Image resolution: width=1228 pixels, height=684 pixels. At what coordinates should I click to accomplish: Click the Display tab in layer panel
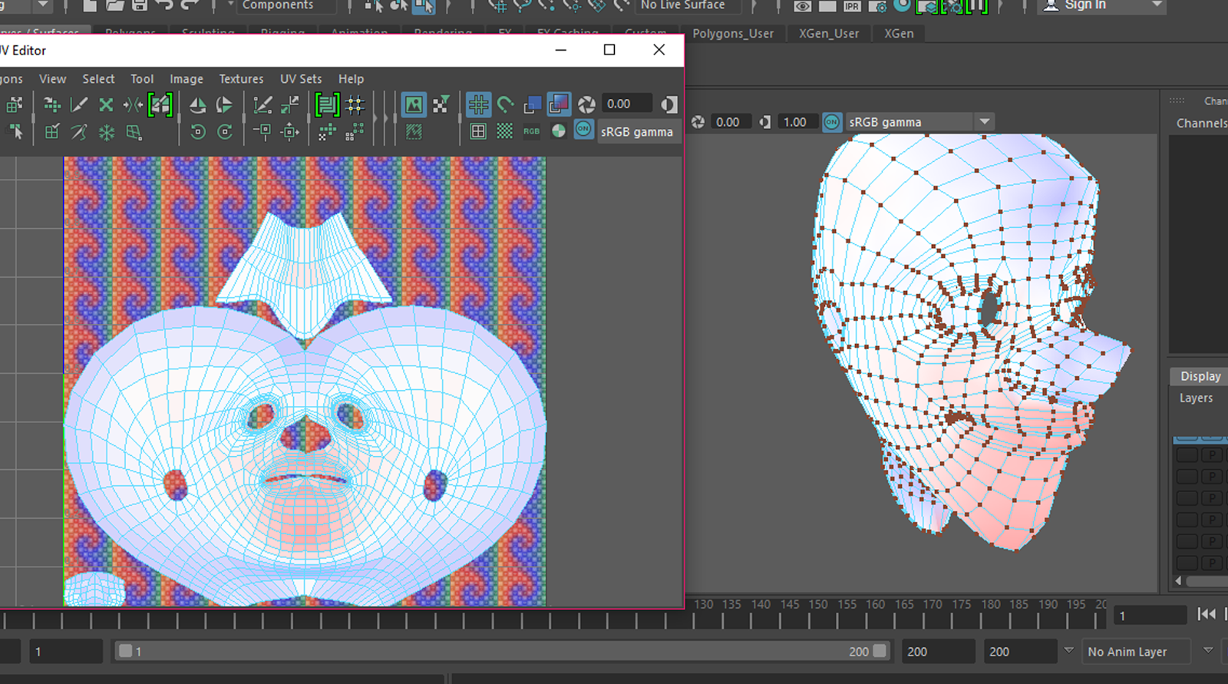pyautogui.click(x=1200, y=376)
